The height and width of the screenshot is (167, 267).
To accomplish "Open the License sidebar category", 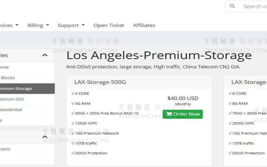I will 5,67.
